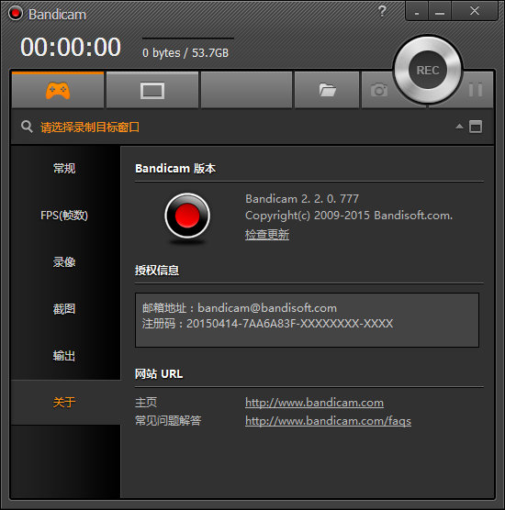This screenshot has height=510, width=505.
Task: Open the FPS(帧数) settings tab
Action: tap(64, 215)
